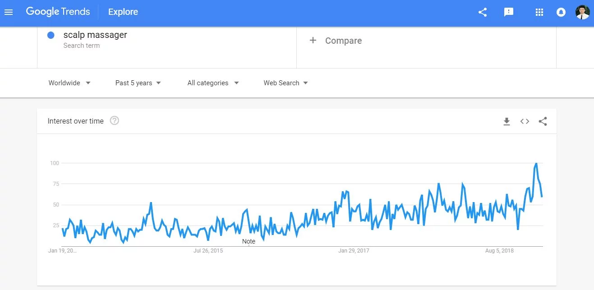Screen dimensions: 594x290
Task: Share the Interest over time chart
Action: [x=543, y=121]
